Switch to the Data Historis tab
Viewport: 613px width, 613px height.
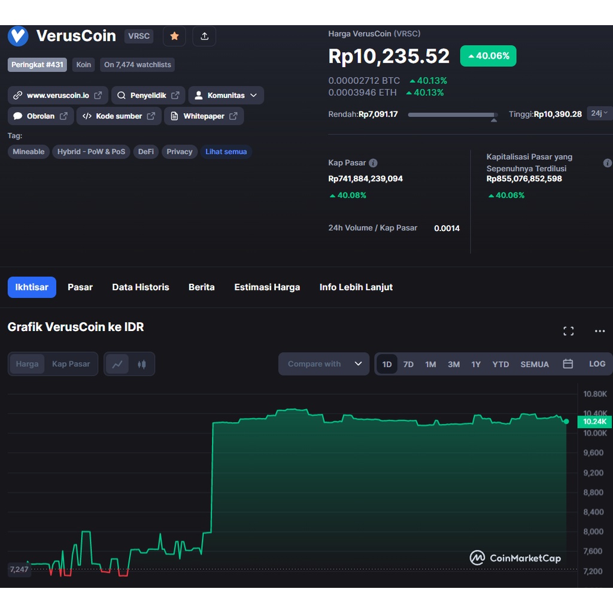coord(141,287)
